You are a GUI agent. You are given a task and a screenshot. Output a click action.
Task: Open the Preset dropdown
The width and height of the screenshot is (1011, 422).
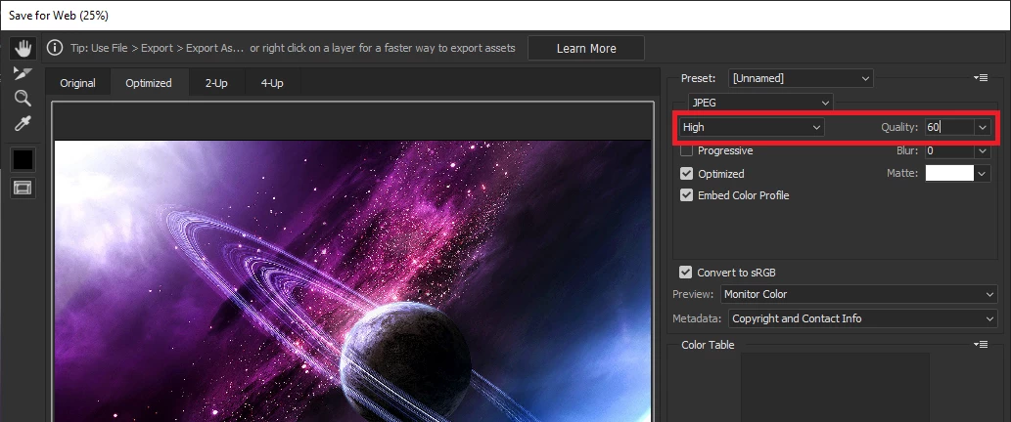[801, 78]
